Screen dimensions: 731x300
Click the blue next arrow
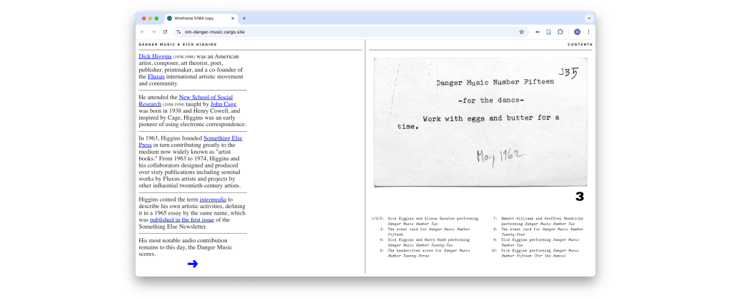(x=193, y=264)
